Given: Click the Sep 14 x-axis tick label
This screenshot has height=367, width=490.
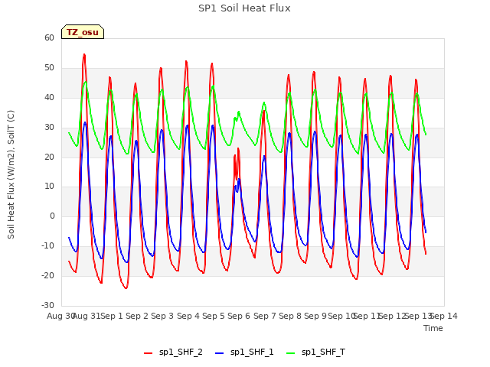Looking at the screenshot, I should pyautogui.click(x=444, y=316).
